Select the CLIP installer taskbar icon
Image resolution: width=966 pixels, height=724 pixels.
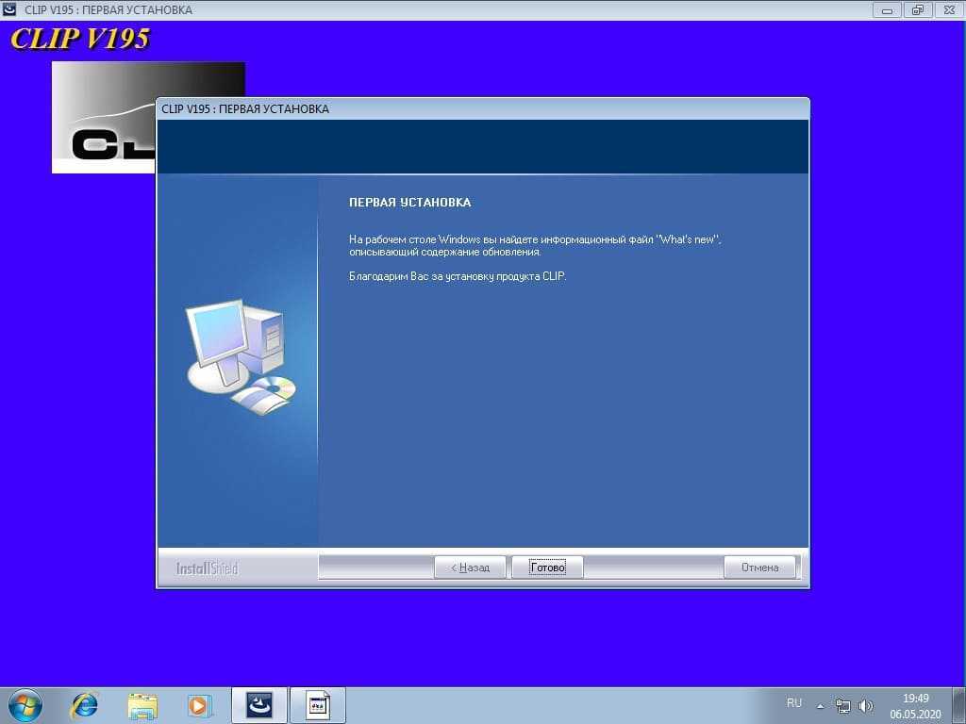[x=258, y=705]
